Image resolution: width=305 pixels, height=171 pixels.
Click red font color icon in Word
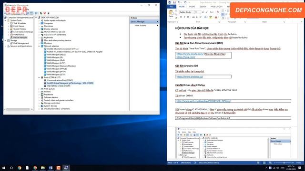[216, 17]
